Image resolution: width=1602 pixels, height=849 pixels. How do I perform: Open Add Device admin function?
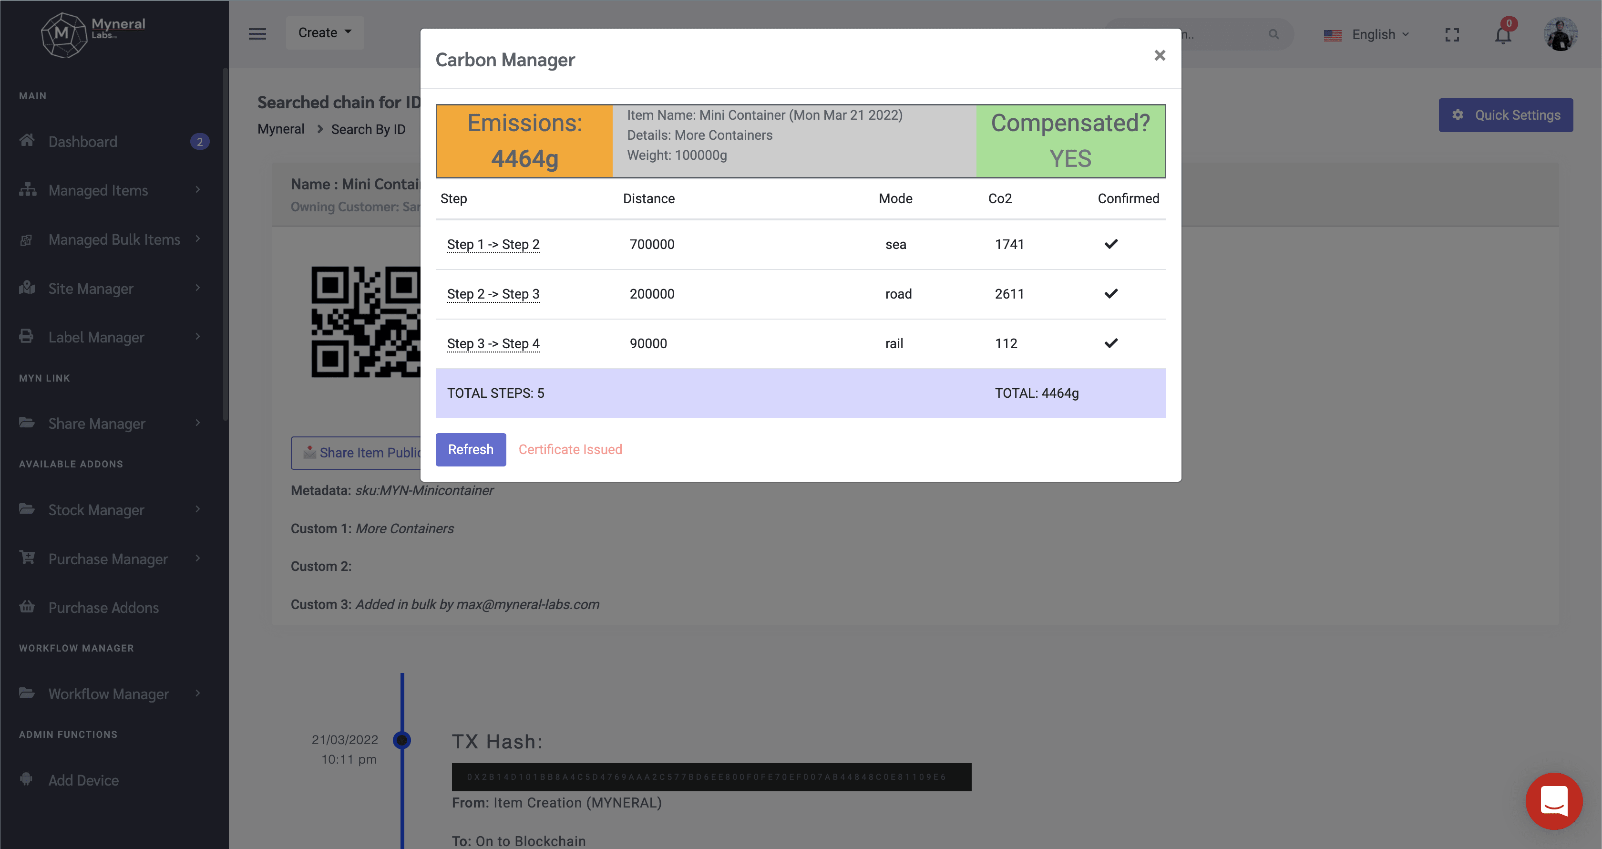pyautogui.click(x=83, y=781)
